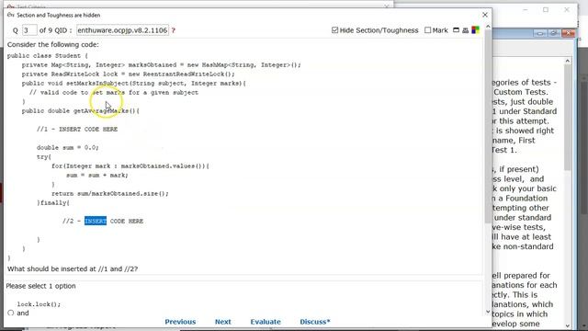The height and width of the screenshot is (331, 588).
Task: Click the up arrow of the question scrollbar
Action: click(x=488, y=27)
